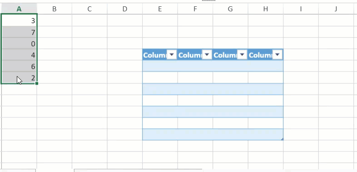Click the table resize handle at bottom-right corner
The width and height of the screenshot is (357, 172).
pyautogui.click(x=283, y=139)
